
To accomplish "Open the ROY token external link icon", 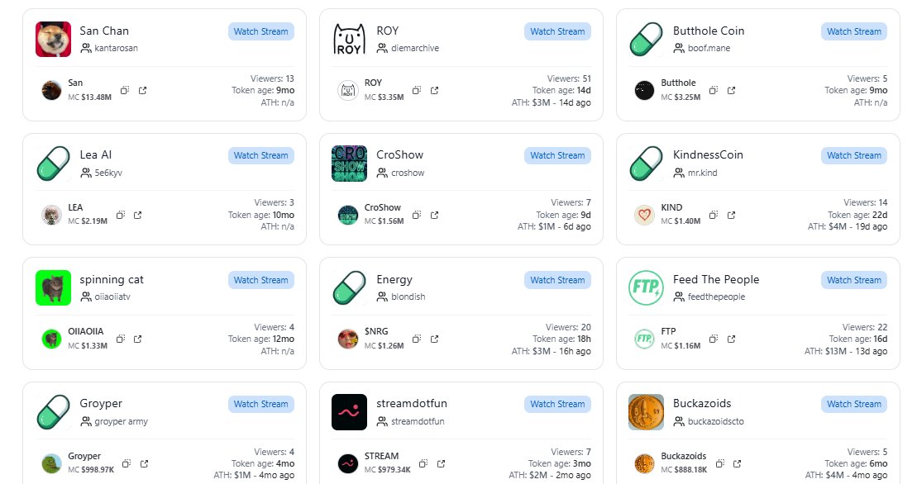I will tap(434, 90).
